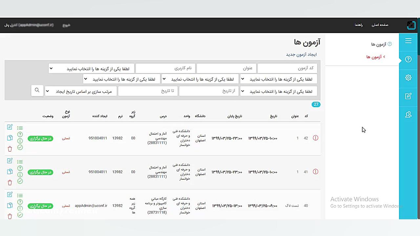Viewport: 420px width, 236px height.
Task: Open the sort dropdown مرتب سازی بر اساس تاریخ ایجاد
Action: (81, 91)
